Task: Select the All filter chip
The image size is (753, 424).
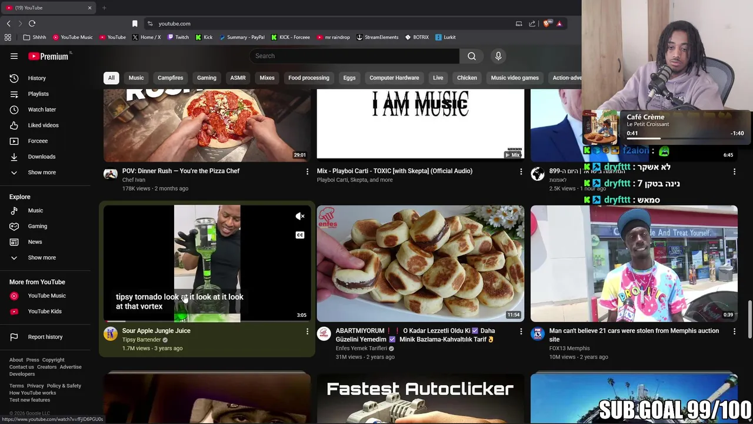Action: (x=111, y=78)
